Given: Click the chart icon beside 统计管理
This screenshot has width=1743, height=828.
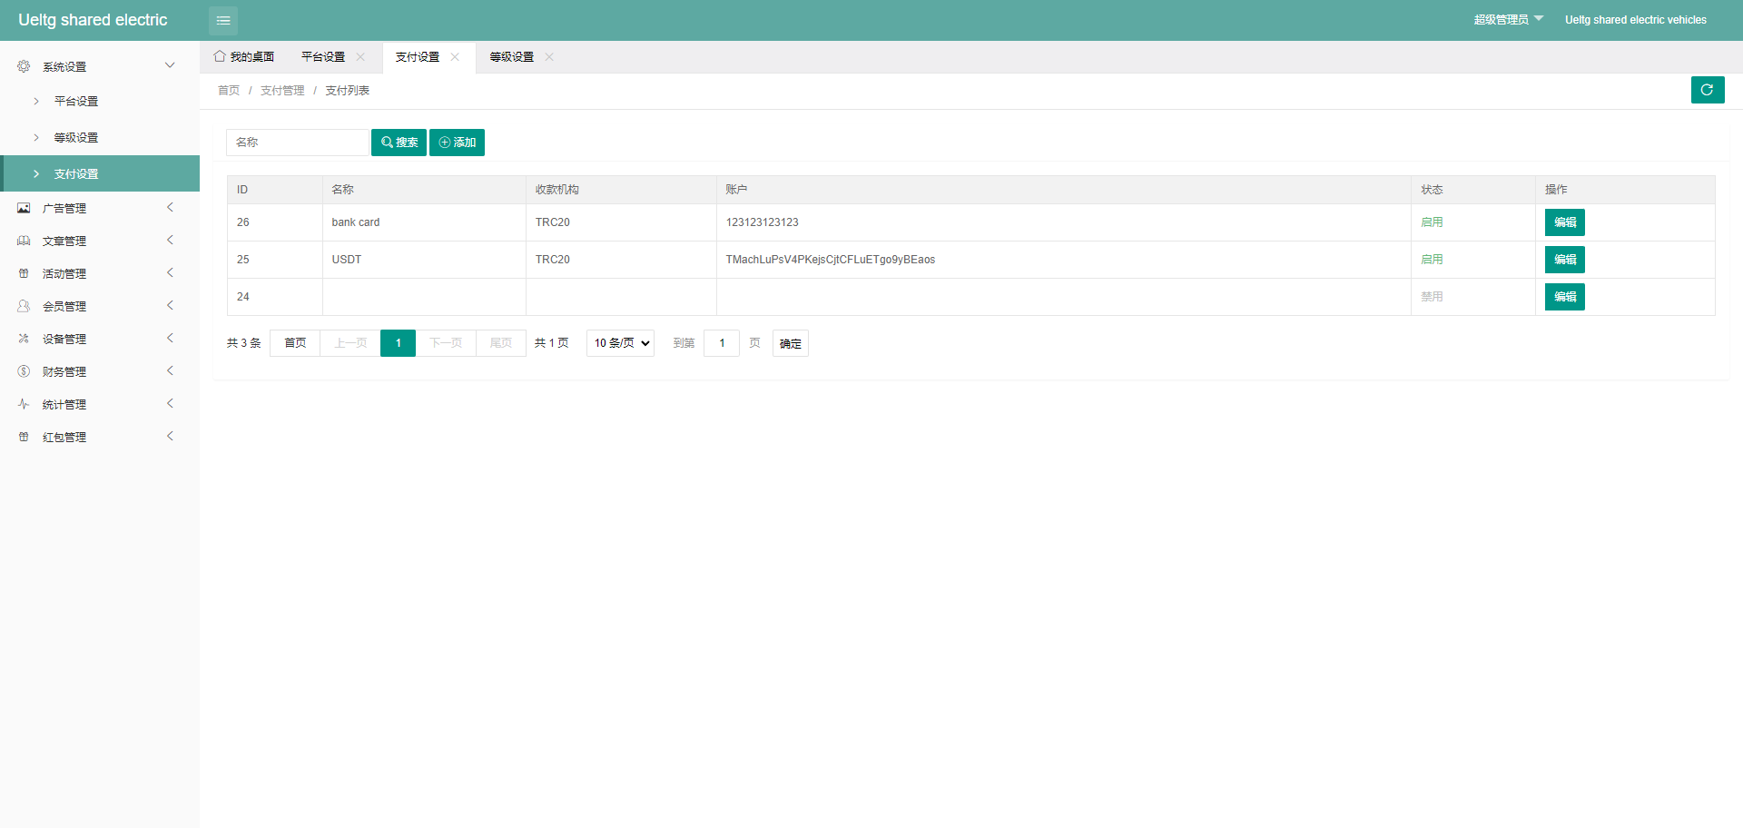Looking at the screenshot, I should tap(24, 404).
